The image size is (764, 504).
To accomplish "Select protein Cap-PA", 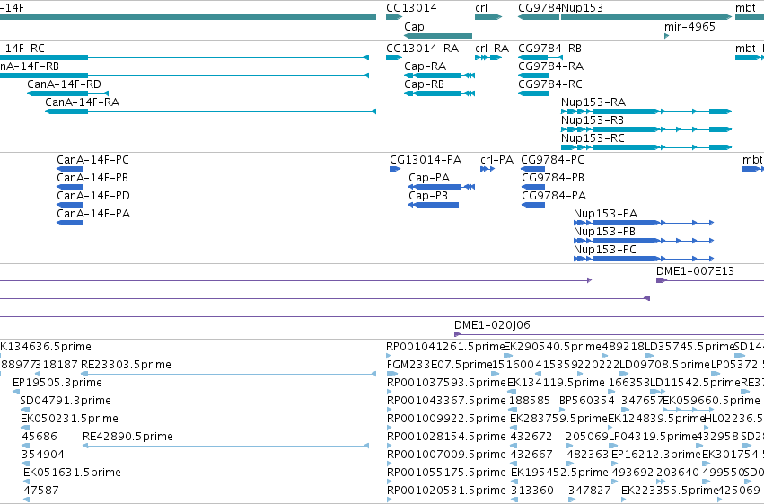I will tap(429, 178).
